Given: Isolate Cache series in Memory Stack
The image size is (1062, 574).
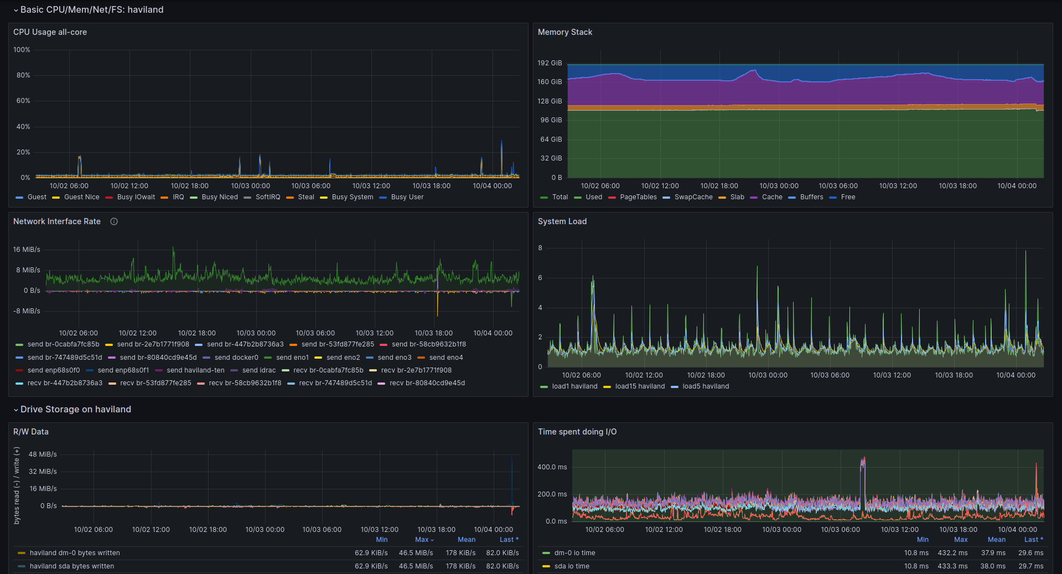Looking at the screenshot, I should point(772,197).
